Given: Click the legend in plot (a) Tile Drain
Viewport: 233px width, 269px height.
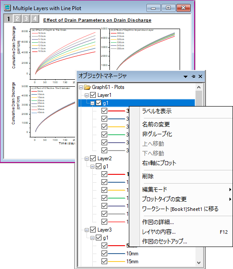Looking at the screenshot, I should point(39,42).
